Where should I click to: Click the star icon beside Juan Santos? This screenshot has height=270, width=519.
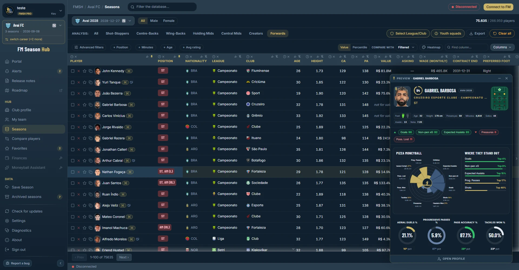[x=85, y=183]
